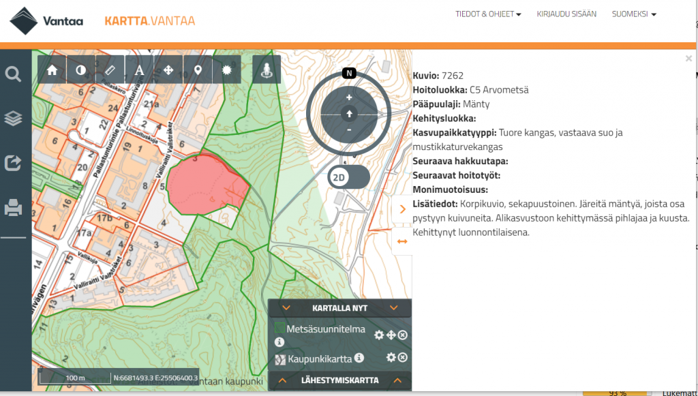Open the search tool in the left sidebar
The width and height of the screenshot is (698, 396).
tap(13, 74)
